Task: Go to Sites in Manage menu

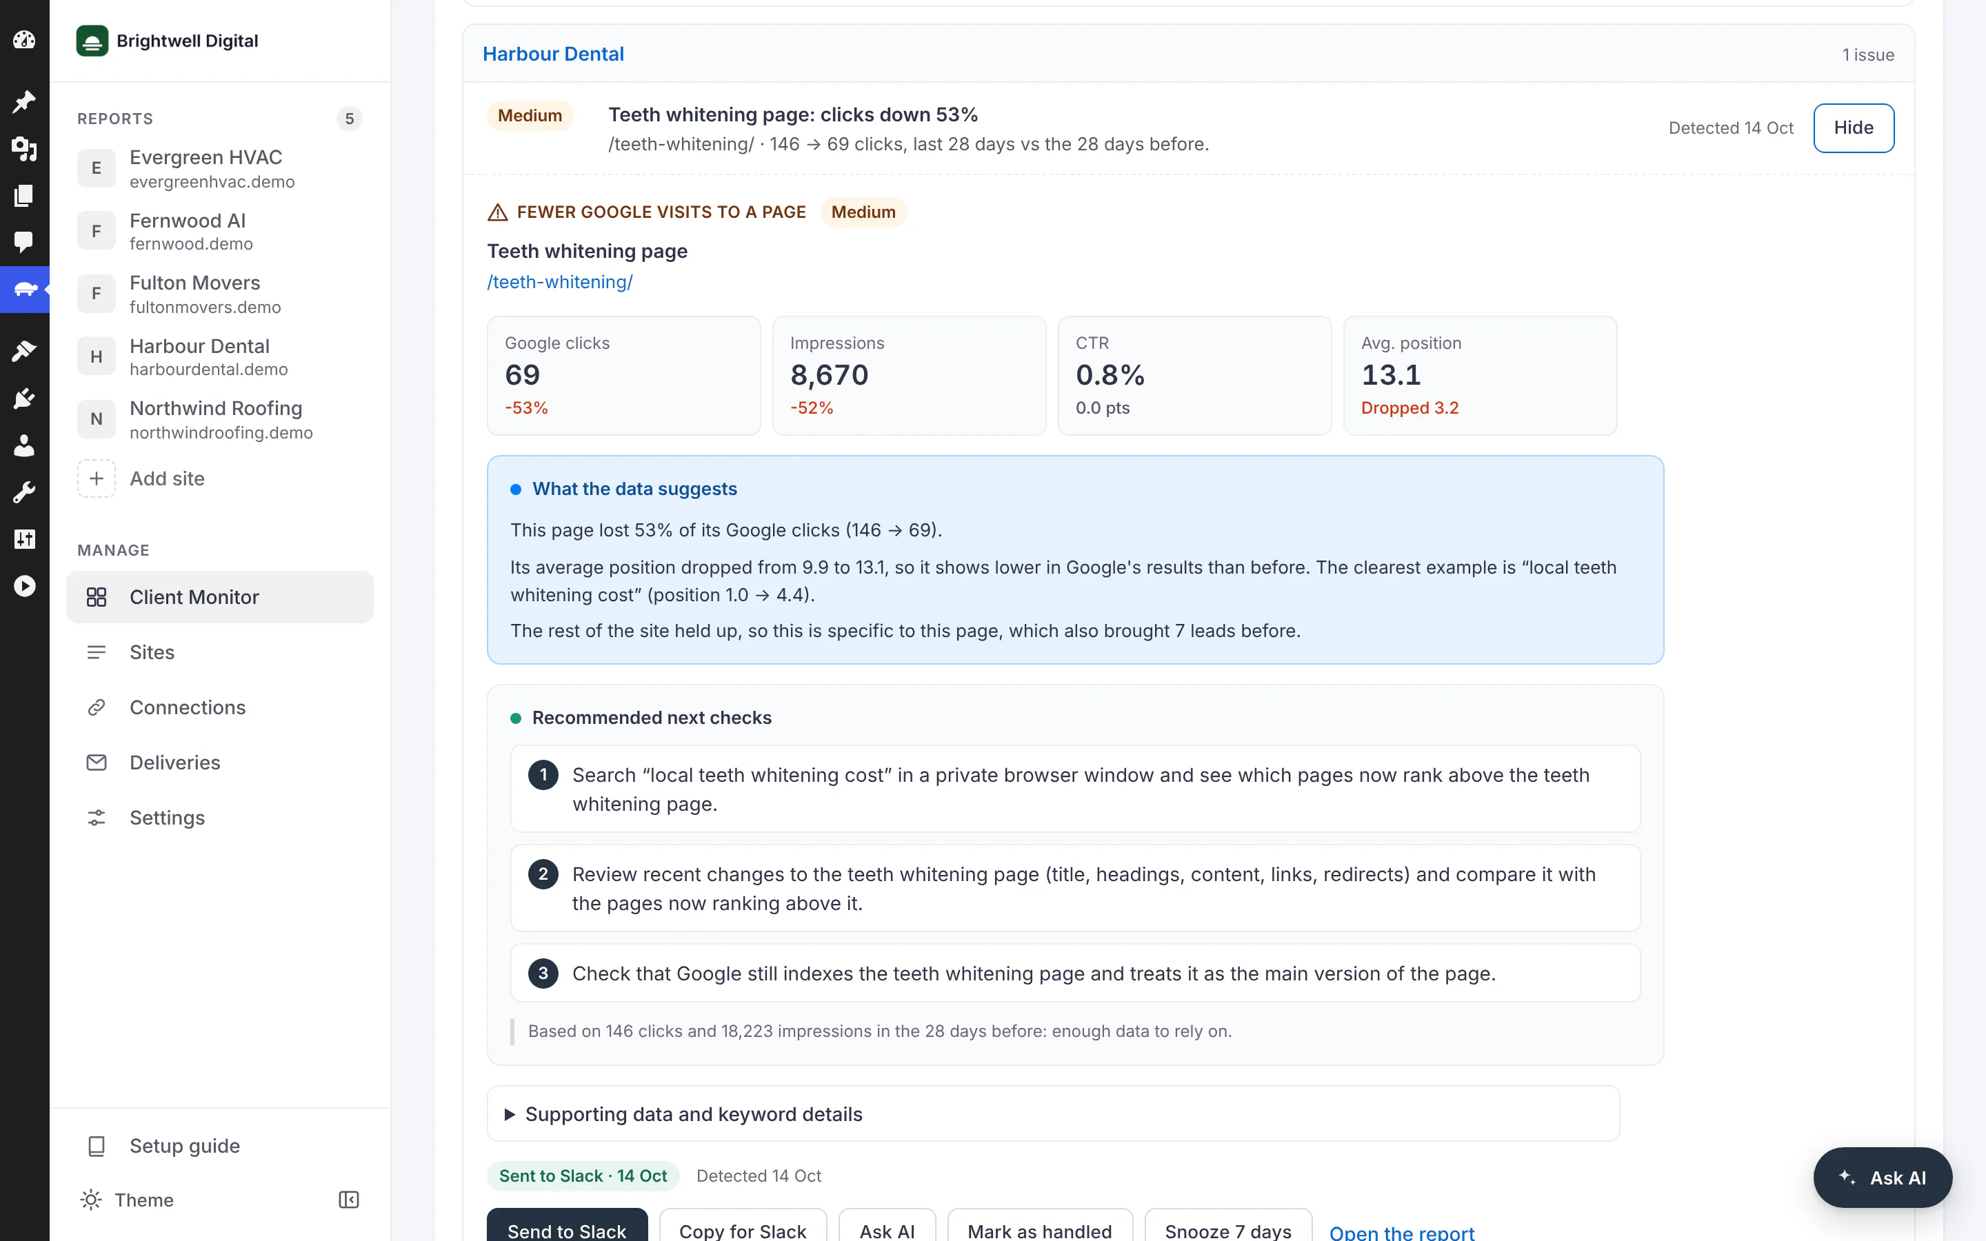Action: pos(219,652)
